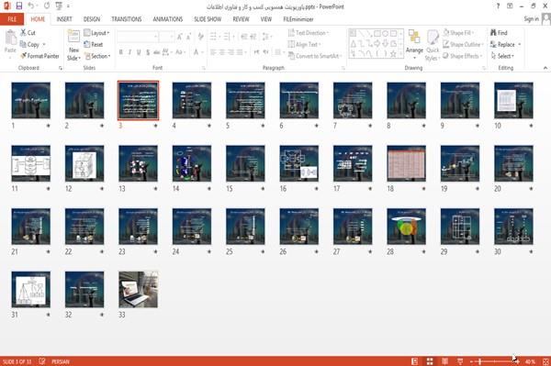The image size is (551, 366).
Task: Switch to the ANIMATIONS tab
Action: click(168, 19)
